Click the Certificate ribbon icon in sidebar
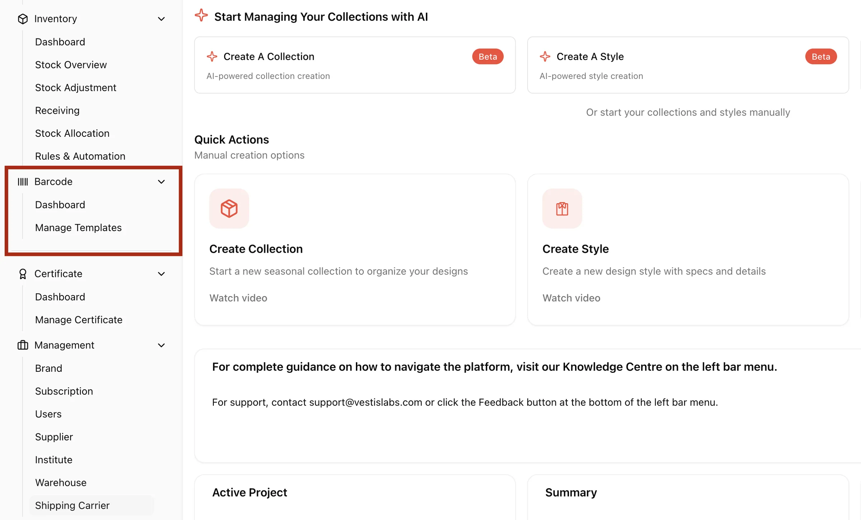 tap(23, 274)
